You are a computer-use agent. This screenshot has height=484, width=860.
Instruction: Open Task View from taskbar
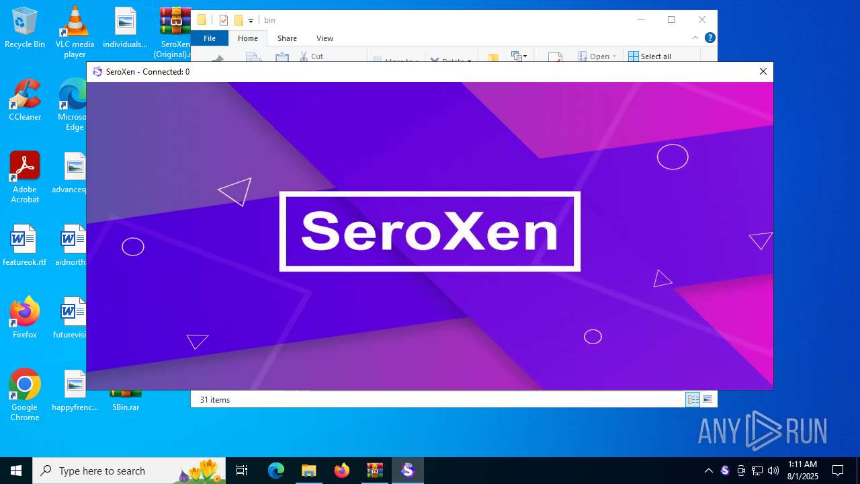point(242,471)
